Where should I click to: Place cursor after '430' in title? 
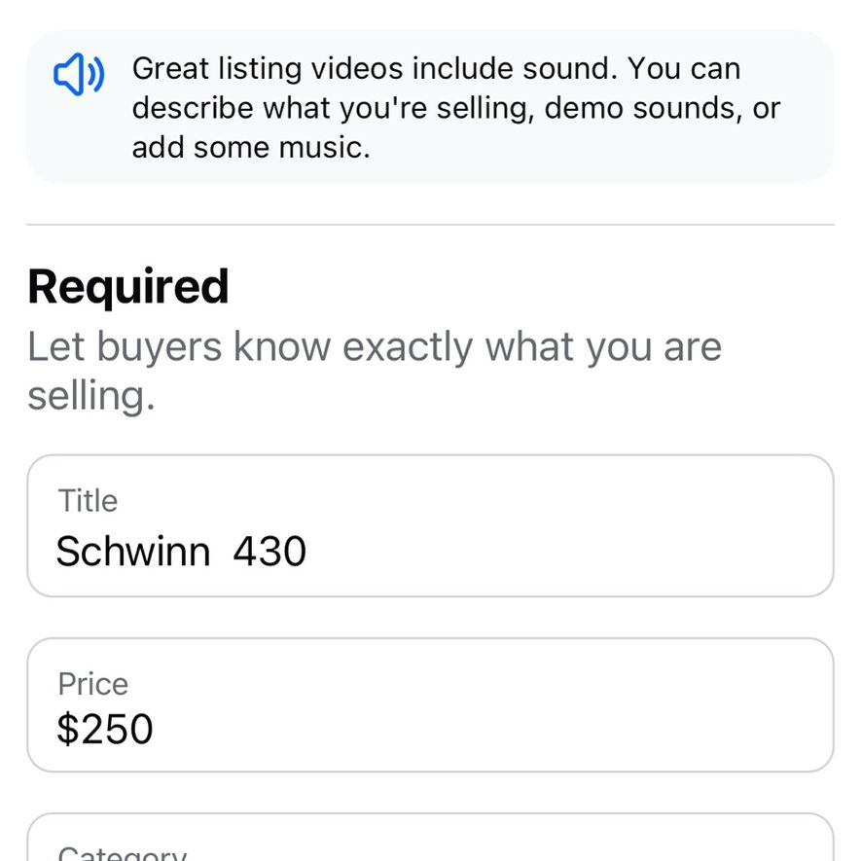tap(308, 552)
